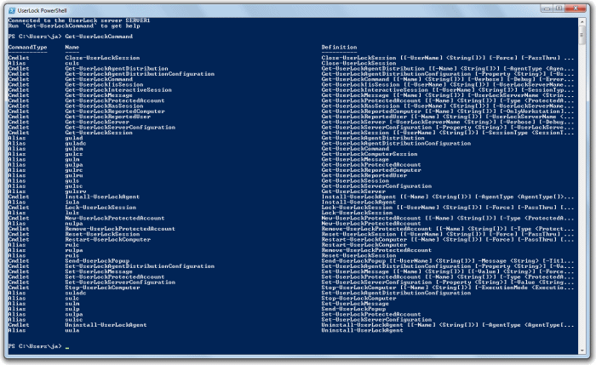Screen dimensions: 596x365
Task: Click the vertical scrollbar thumb
Action: [x=582, y=36]
